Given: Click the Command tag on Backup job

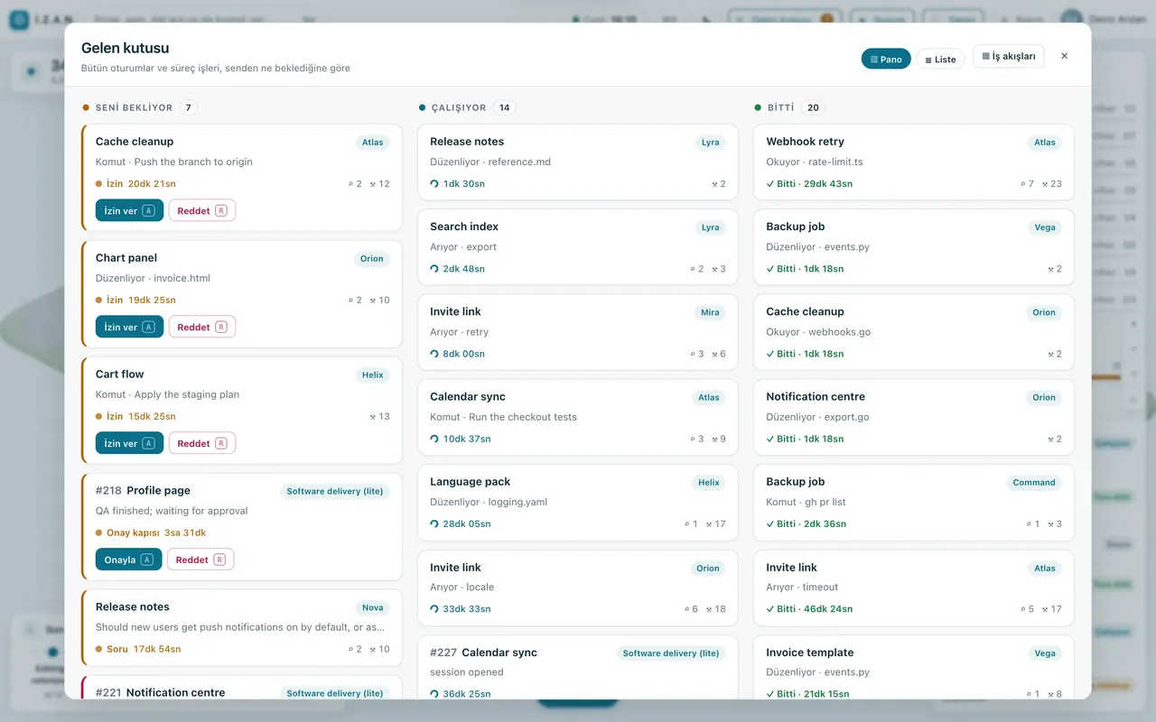Looking at the screenshot, I should click(x=1034, y=483).
